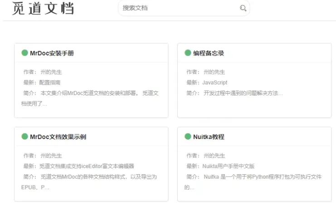Screen dimensions: 336x205
Task: Open the Nuitka教程 document title
Action: coord(209,137)
